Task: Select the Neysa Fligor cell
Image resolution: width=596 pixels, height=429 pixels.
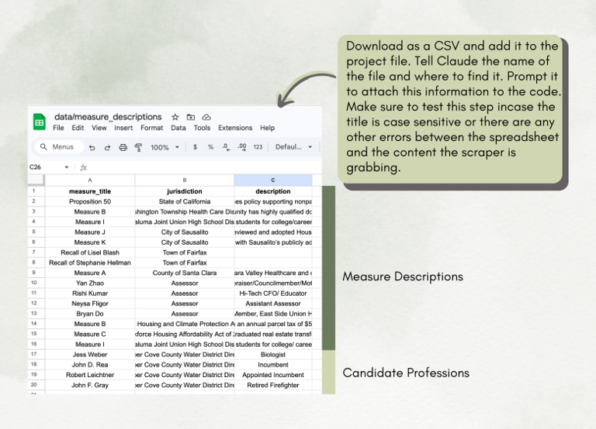Action: point(90,304)
